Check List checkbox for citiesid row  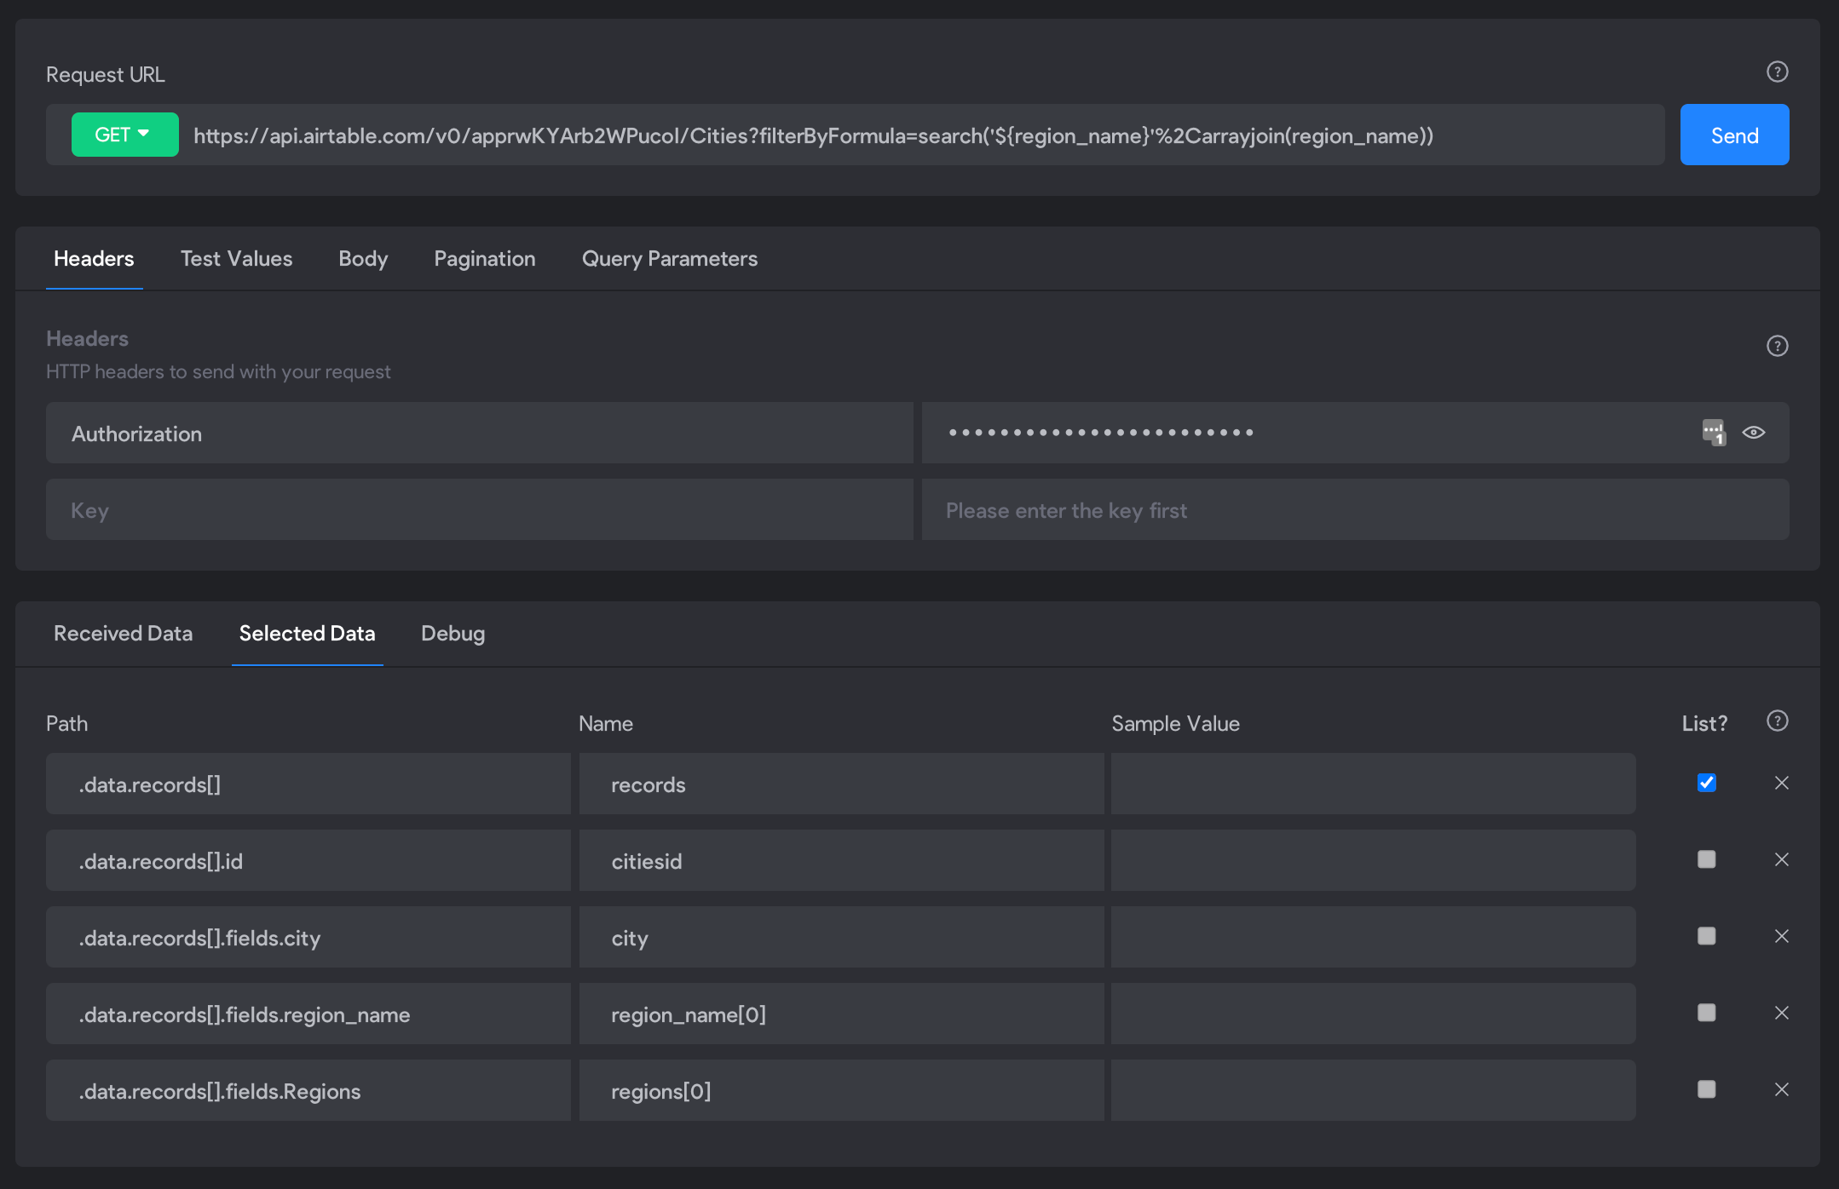coord(1706,859)
